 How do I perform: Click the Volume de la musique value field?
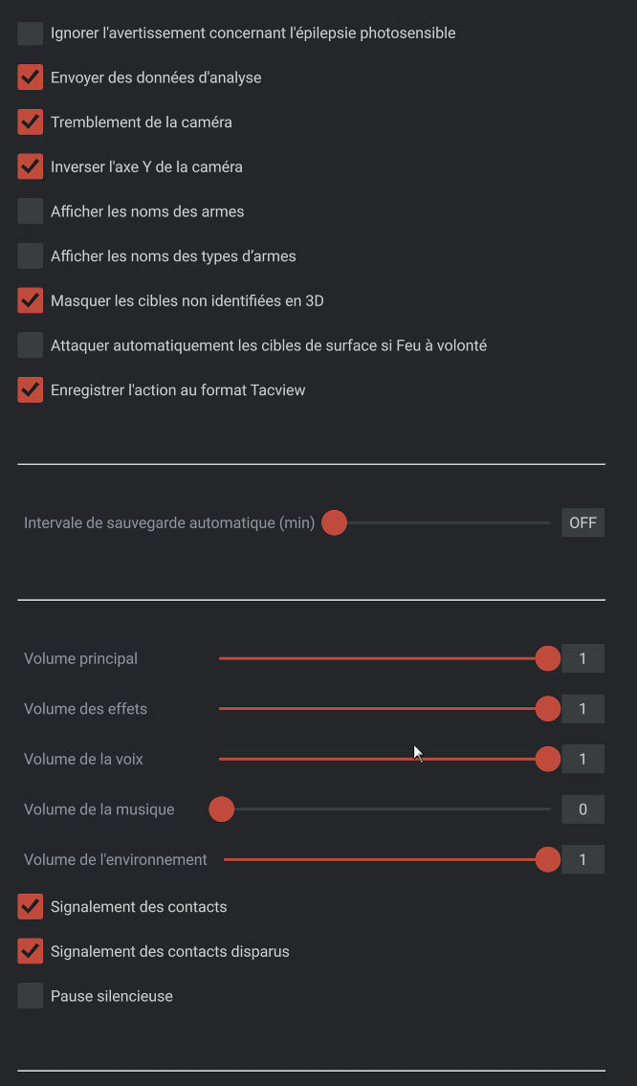coord(582,809)
